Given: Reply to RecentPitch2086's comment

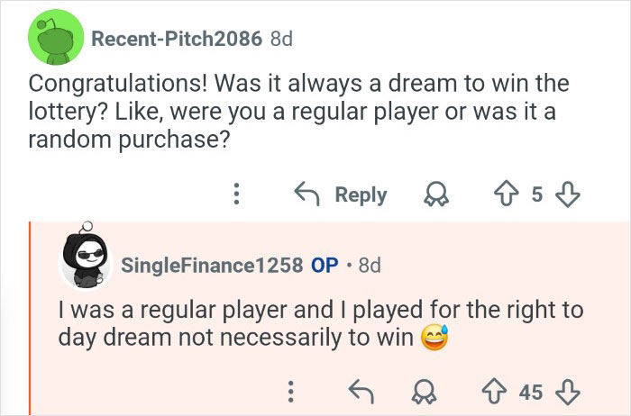Looking at the screenshot, I should pos(341,194).
